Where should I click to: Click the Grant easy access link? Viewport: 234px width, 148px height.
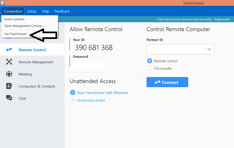click(x=91, y=100)
